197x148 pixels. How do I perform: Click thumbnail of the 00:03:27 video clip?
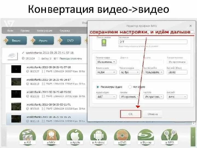(x=16, y=69)
